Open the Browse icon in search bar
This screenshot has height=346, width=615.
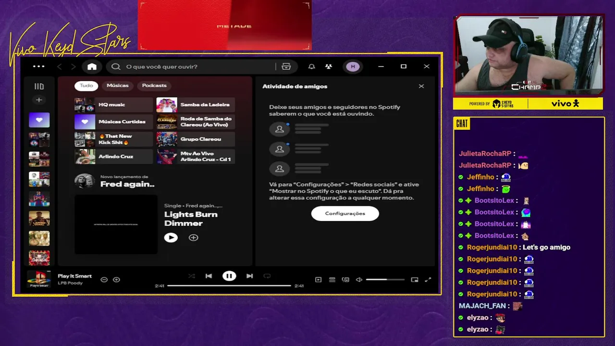[286, 67]
